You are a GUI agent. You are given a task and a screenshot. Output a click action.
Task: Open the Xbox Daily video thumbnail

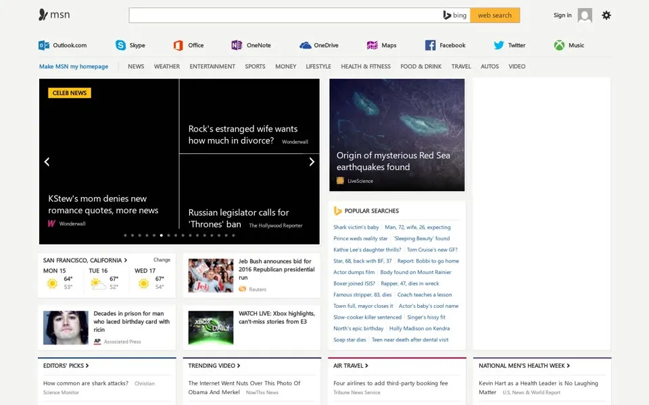(x=211, y=328)
